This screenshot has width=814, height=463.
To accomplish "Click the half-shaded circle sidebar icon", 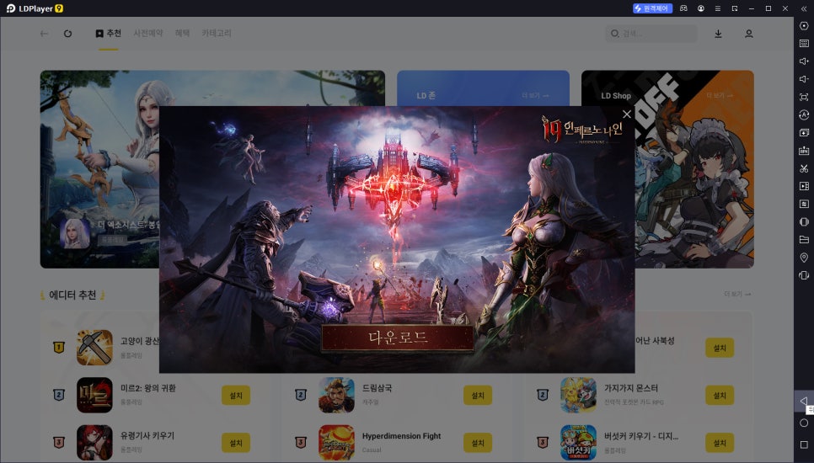I will (x=804, y=222).
